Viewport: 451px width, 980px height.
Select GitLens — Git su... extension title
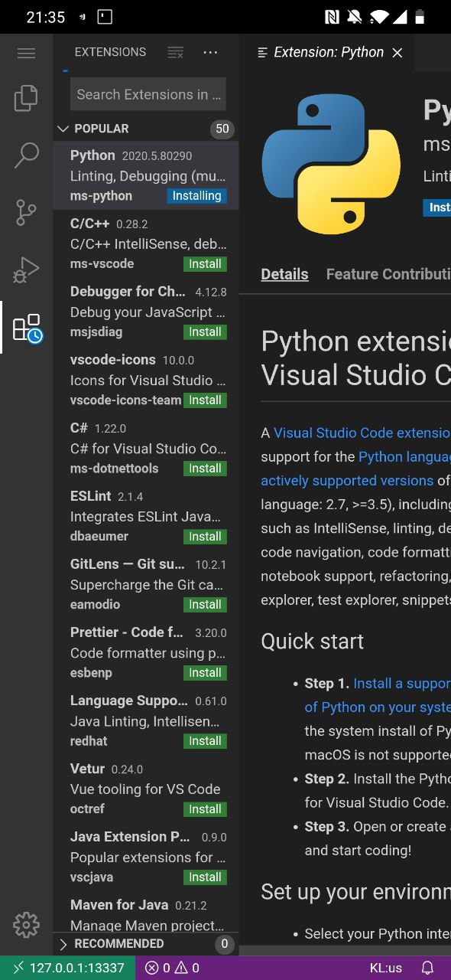click(x=128, y=564)
